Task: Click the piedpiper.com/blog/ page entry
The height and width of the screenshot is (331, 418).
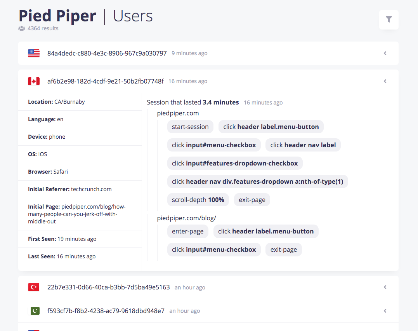Action: (186, 218)
